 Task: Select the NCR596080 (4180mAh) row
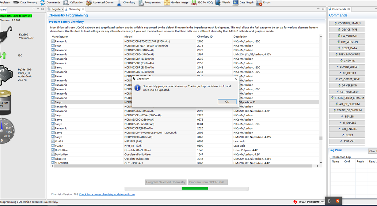185,137
